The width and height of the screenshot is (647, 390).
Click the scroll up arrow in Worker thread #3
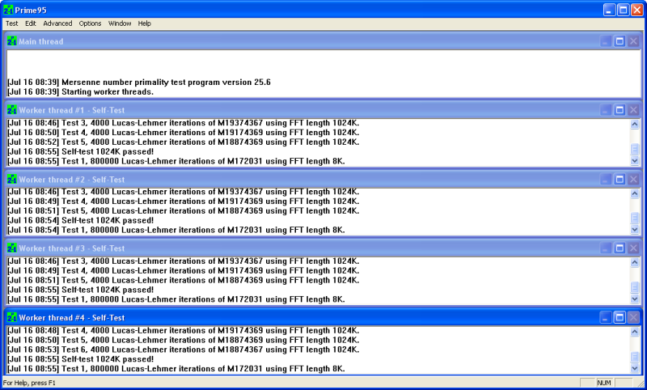coord(635,262)
